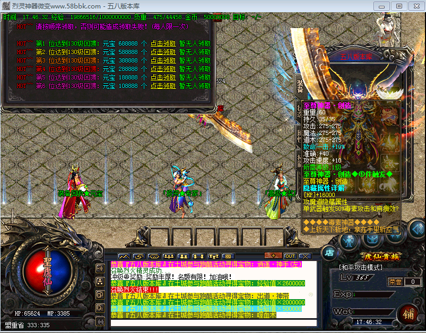Select quick belt slot 1

(x=160, y=236)
